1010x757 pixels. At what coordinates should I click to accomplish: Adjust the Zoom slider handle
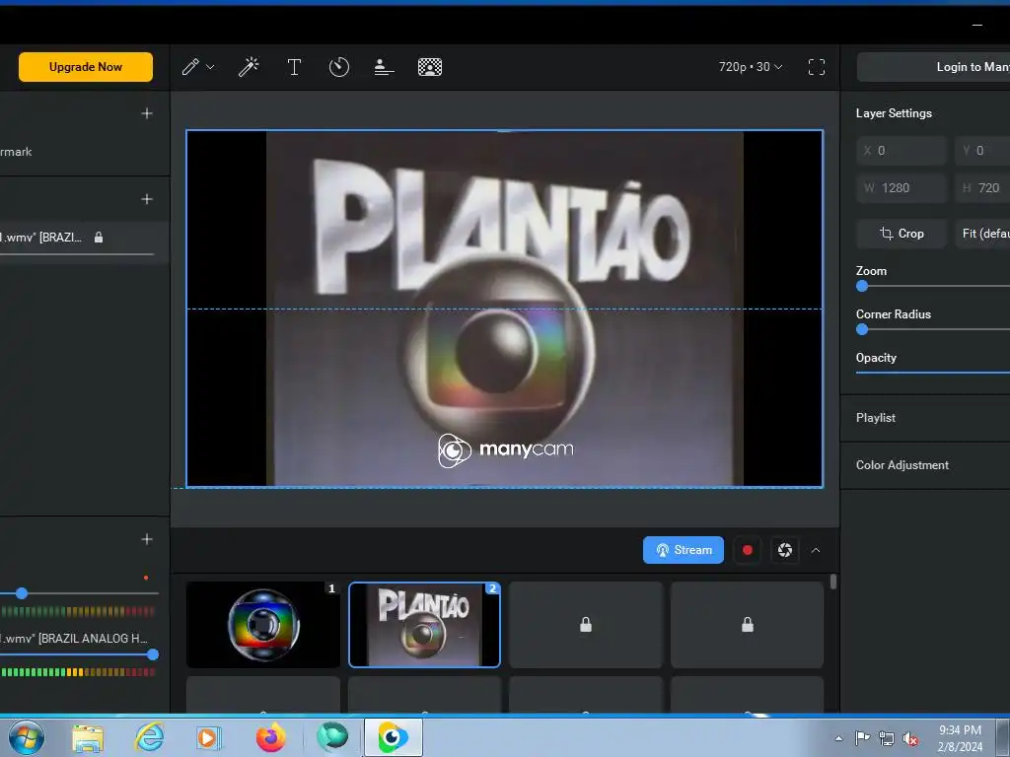coord(862,287)
